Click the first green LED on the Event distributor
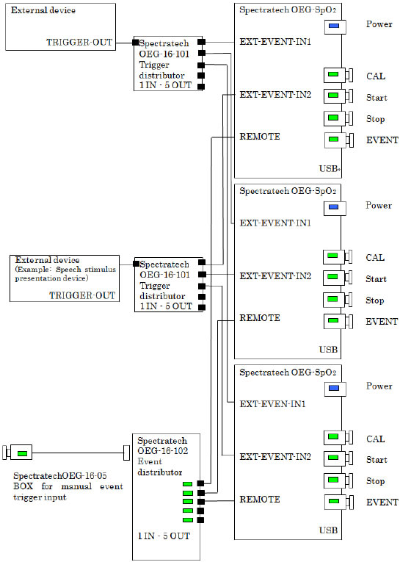The height and width of the screenshot is (562, 400). tap(188, 484)
